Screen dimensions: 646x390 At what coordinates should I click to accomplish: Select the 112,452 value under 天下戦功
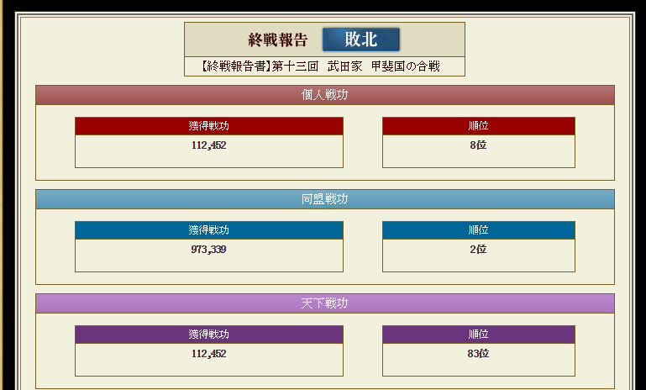209,354
